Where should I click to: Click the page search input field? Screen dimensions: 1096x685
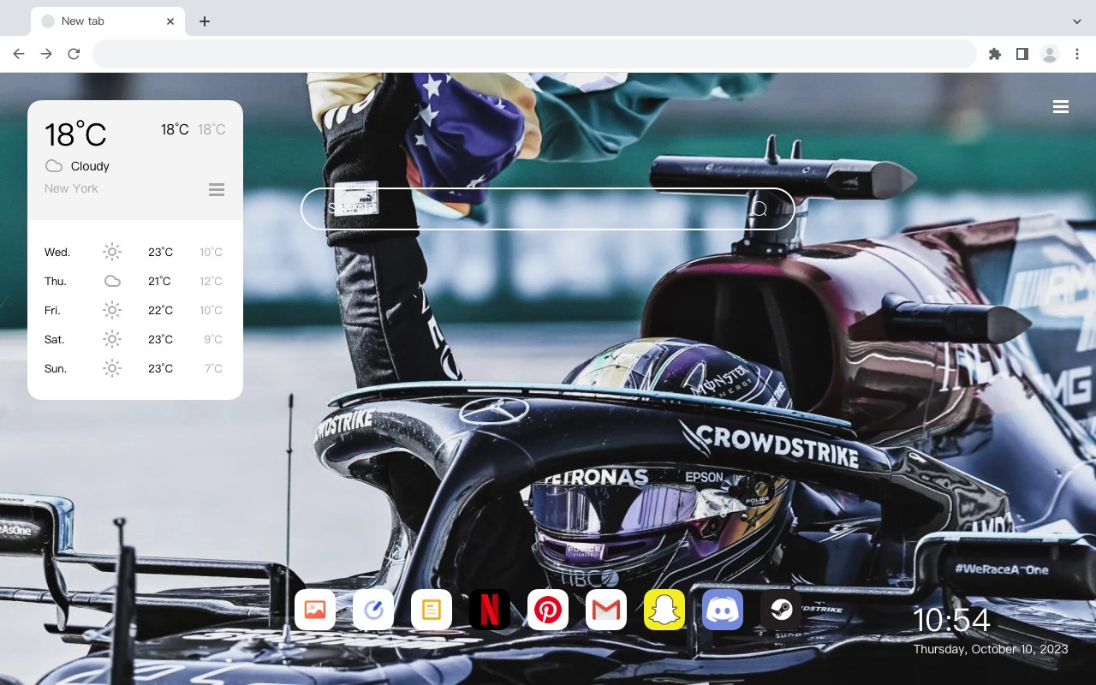point(548,209)
